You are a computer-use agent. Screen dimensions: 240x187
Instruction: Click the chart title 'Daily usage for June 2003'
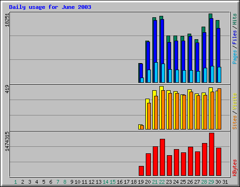[x=50, y=7]
